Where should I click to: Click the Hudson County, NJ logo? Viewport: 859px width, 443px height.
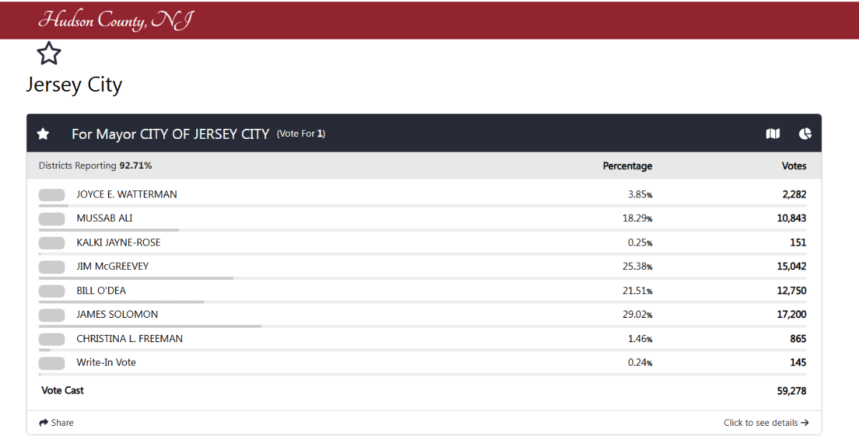[x=115, y=20]
